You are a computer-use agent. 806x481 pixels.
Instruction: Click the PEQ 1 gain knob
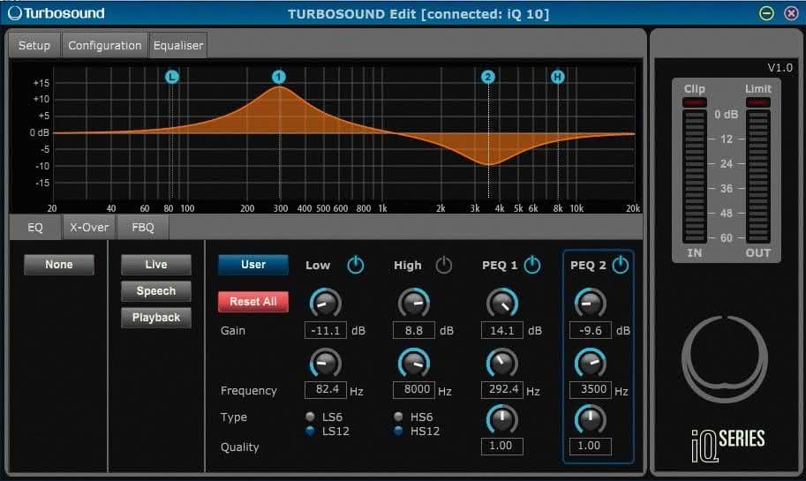502,303
